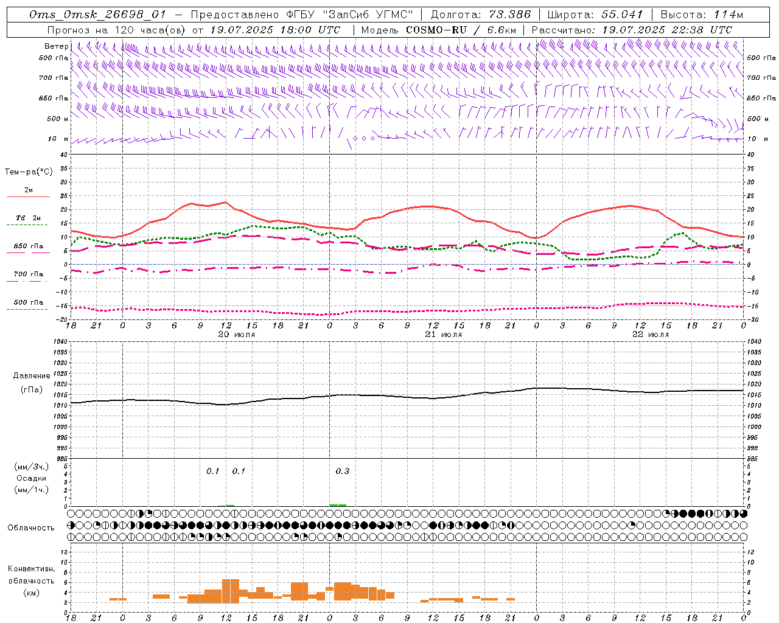Click the Конвективн. chart label
This screenshot has width=779, height=623.
[31, 569]
